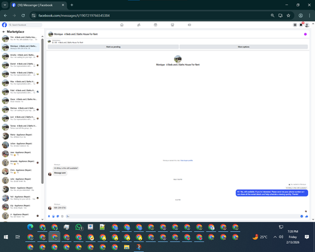This screenshot has height=252, width=315.
Task: Open the Windows Start menu
Action: click(x=6, y=237)
